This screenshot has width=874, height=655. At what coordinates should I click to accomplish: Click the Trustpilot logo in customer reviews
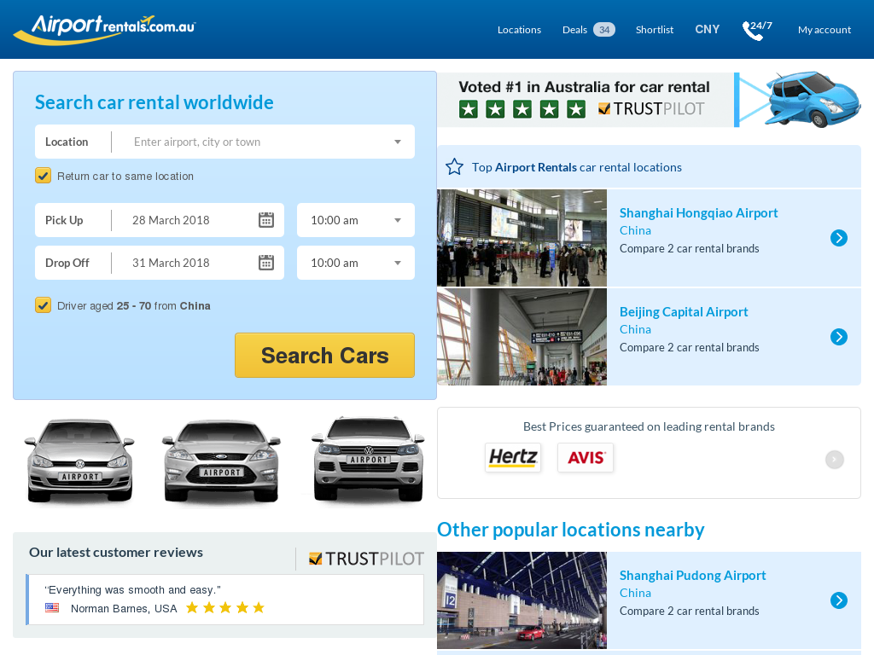tap(366, 559)
